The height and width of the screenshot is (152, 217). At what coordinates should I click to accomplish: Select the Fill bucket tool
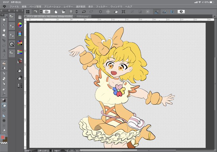tap(4, 105)
